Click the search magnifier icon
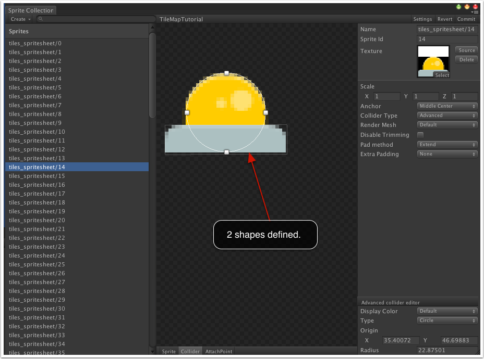The height and width of the screenshot is (359, 484). tap(41, 19)
